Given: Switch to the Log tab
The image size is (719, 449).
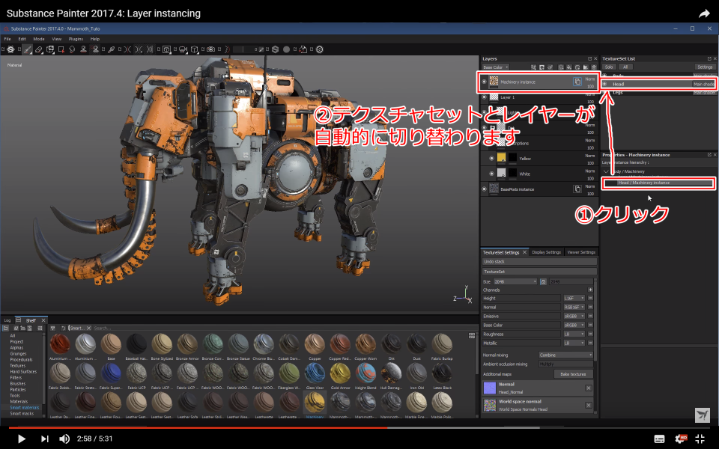Looking at the screenshot, I should 7,320.
